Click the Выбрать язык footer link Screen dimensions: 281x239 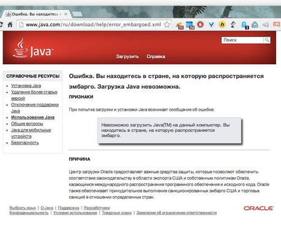coord(23,208)
